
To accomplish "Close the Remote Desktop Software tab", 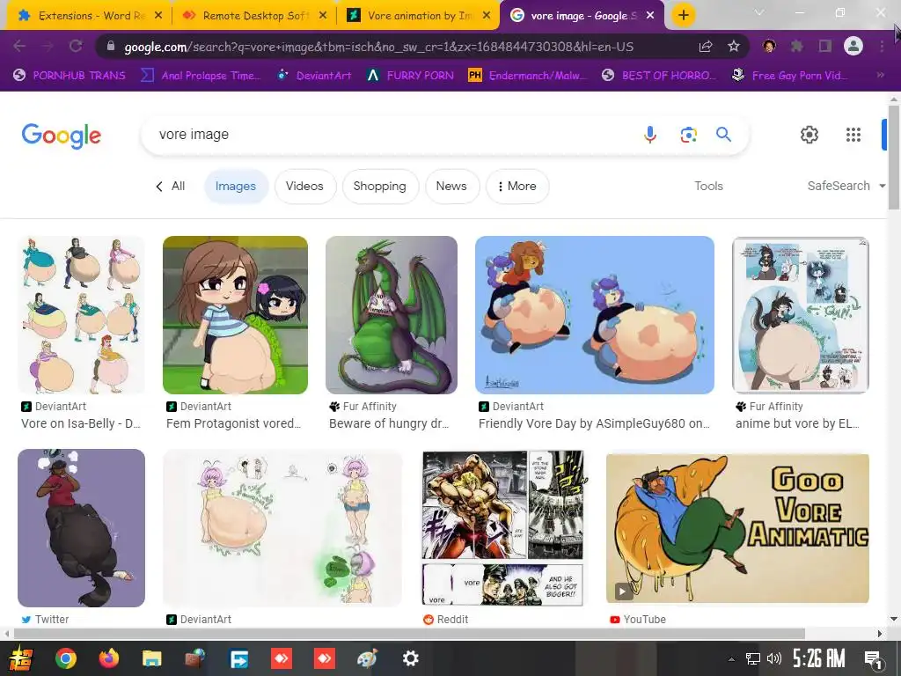I will (x=323, y=16).
